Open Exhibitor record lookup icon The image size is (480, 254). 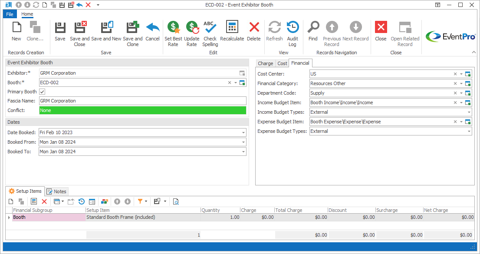(x=242, y=73)
